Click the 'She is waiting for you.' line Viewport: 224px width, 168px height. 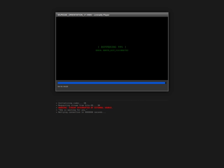point(72,110)
